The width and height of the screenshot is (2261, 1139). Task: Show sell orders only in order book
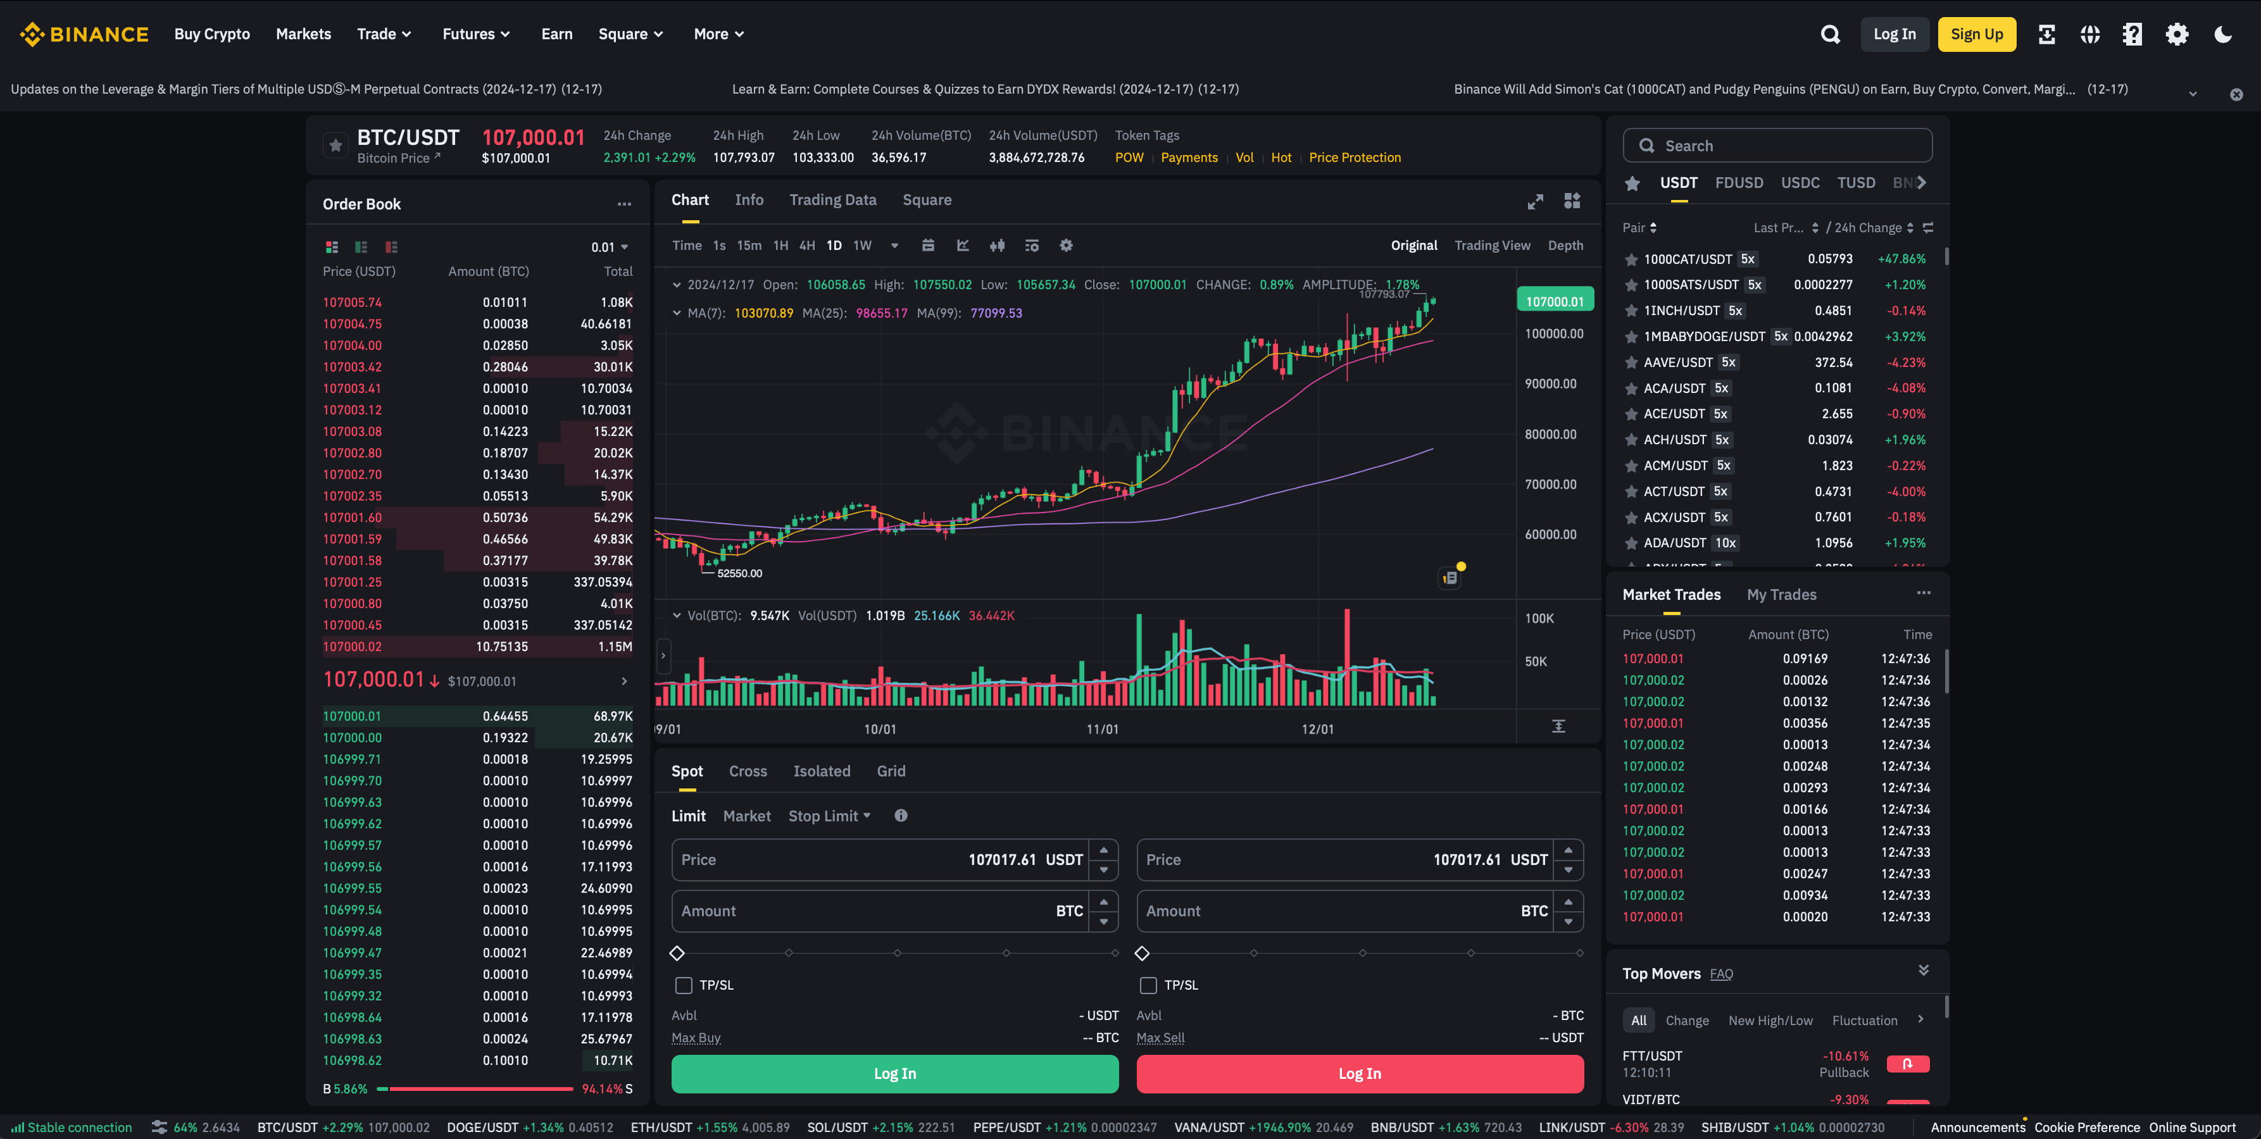pyautogui.click(x=391, y=247)
